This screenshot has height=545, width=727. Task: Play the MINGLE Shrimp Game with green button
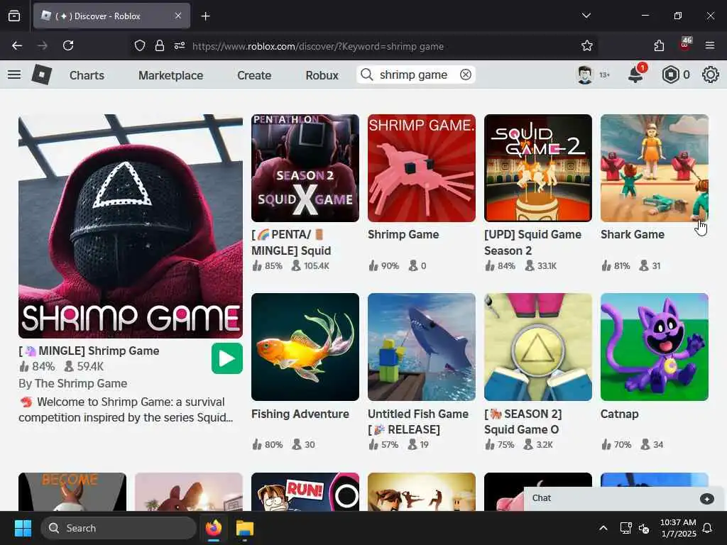(226, 358)
